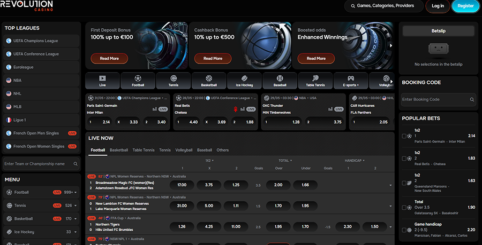
Task: Expand the Football menu item
Action: pyautogui.click(x=76, y=193)
